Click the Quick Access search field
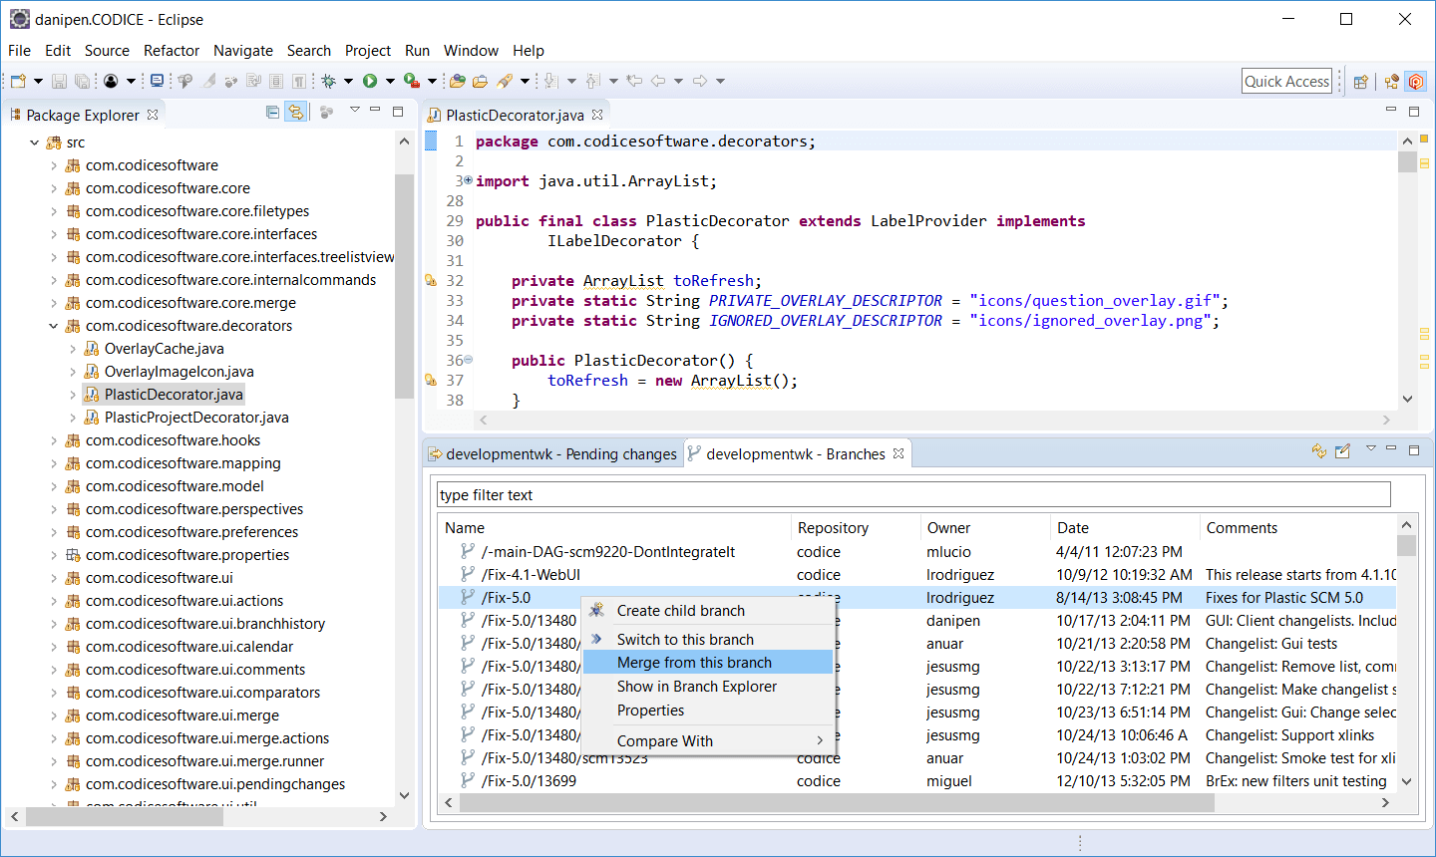 click(x=1287, y=82)
